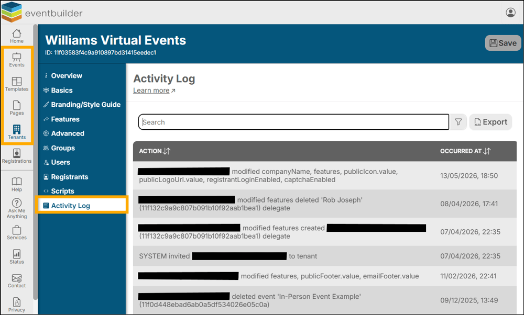The width and height of the screenshot is (524, 315).
Task: Open Templates in the left sidebar
Action: [x=16, y=84]
